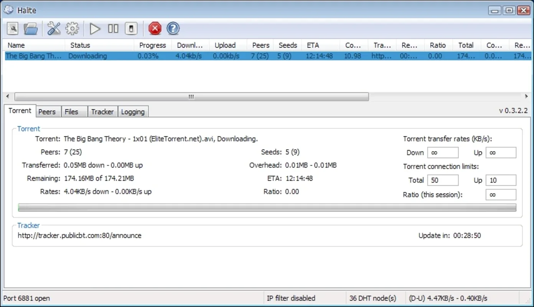
Task: Stop torrent with the stop icon
Action: (131, 28)
